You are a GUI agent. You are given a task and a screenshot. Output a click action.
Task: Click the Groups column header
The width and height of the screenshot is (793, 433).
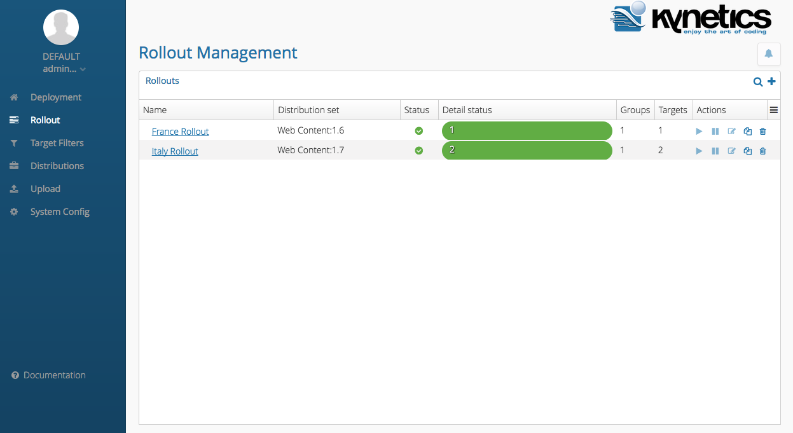[x=635, y=110]
